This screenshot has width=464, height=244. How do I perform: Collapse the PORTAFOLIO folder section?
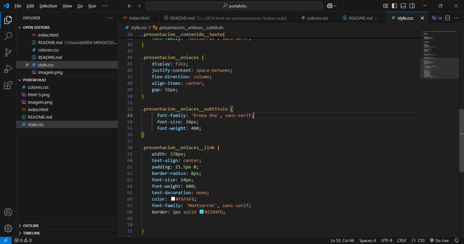tap(67, 80)
